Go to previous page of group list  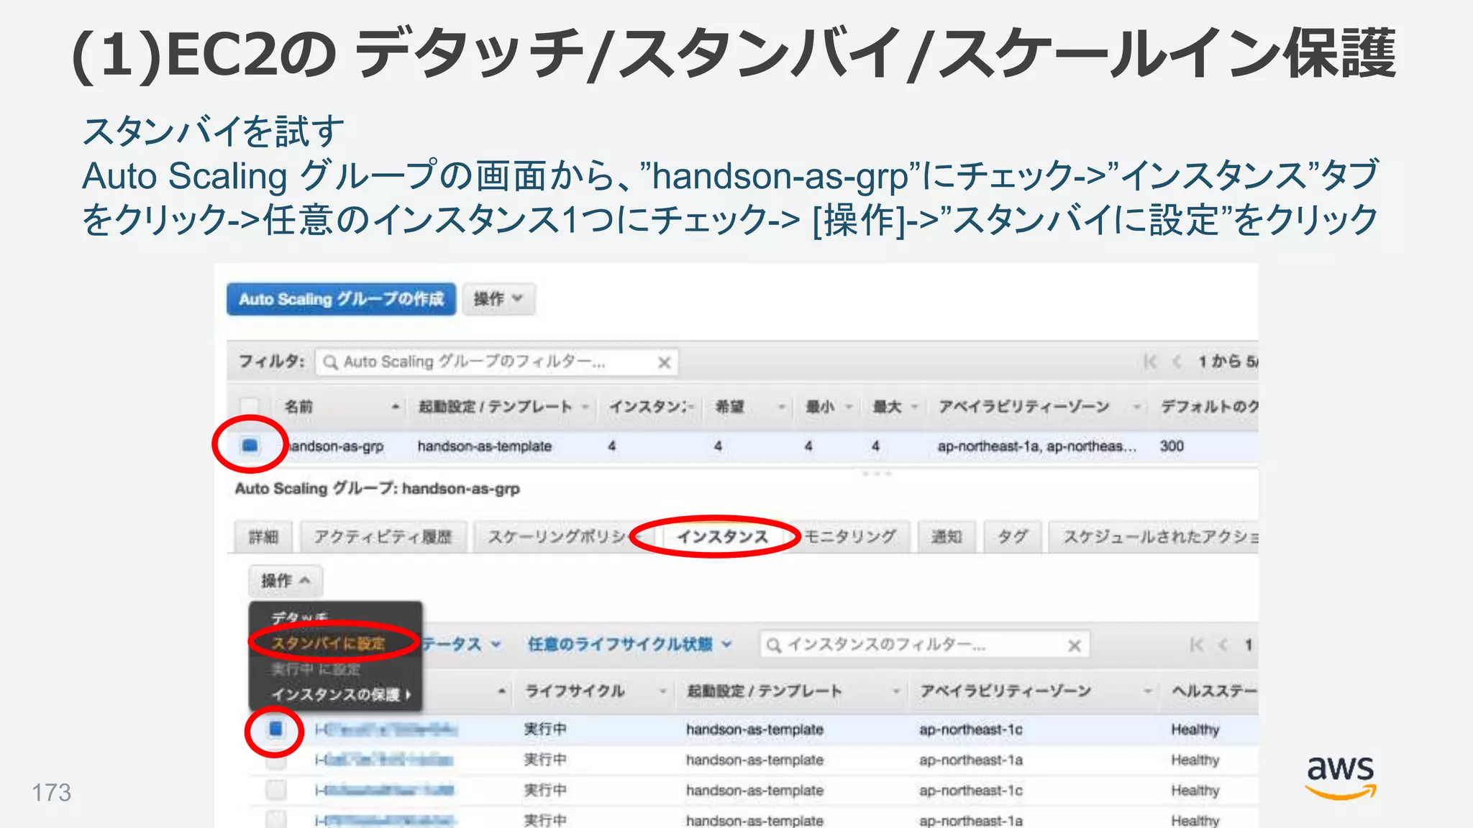pos(1177,362)
